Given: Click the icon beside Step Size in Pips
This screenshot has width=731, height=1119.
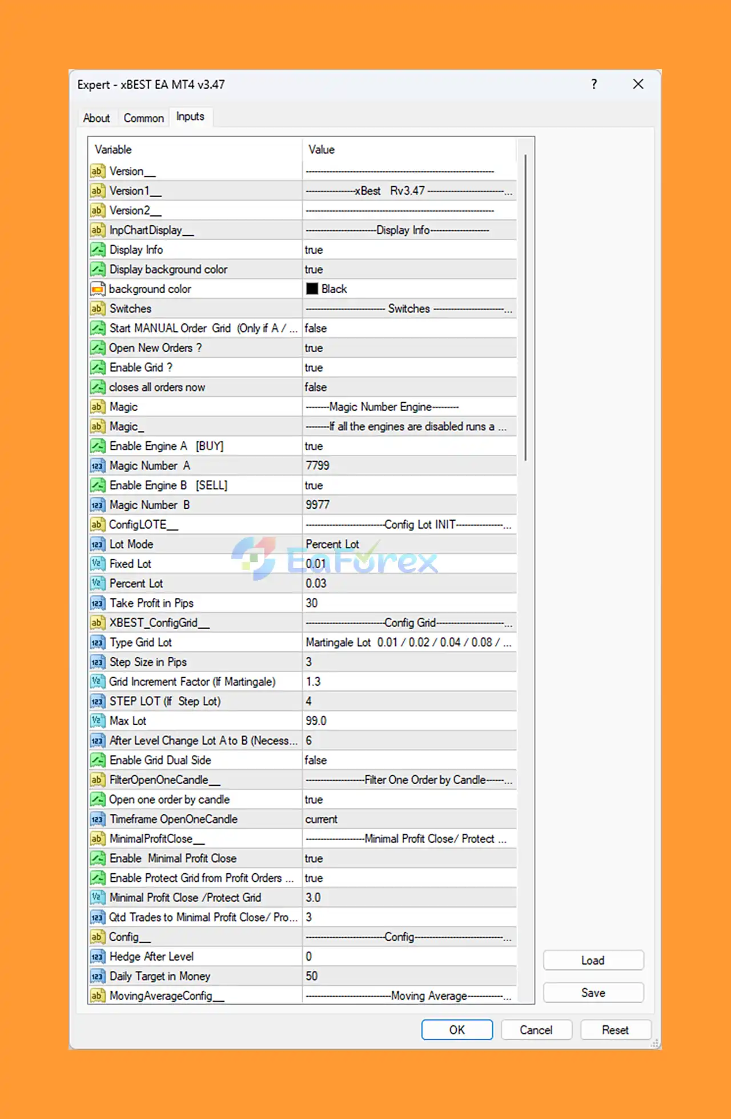Looking at the screenshot, I should (98, 662).
